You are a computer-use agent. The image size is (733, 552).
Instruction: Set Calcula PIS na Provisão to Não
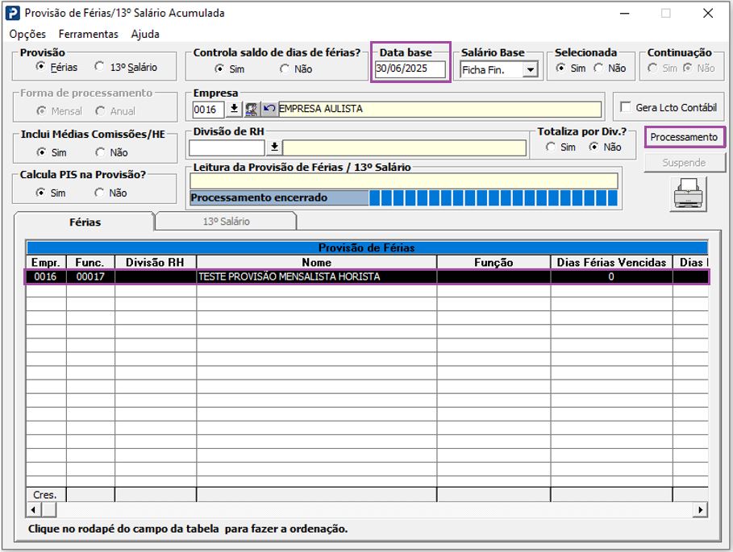click(x=100, y=193)
